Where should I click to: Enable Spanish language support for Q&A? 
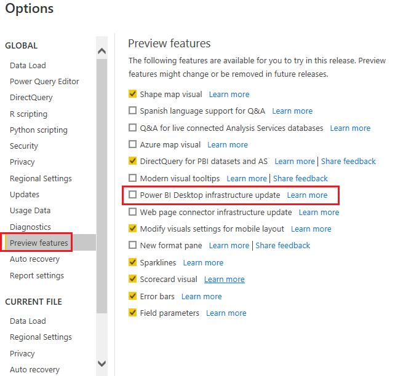coord(133,111)
